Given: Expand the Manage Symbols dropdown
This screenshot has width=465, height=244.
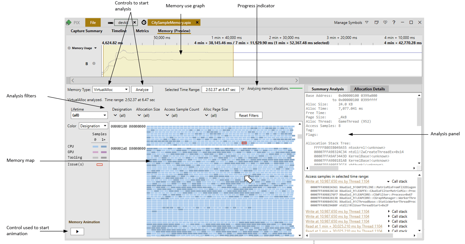Looking at the screenshot, I should (367, 22).
